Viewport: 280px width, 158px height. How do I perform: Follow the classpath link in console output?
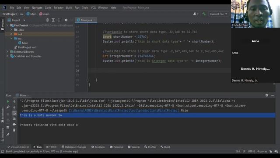click(124, 111)
